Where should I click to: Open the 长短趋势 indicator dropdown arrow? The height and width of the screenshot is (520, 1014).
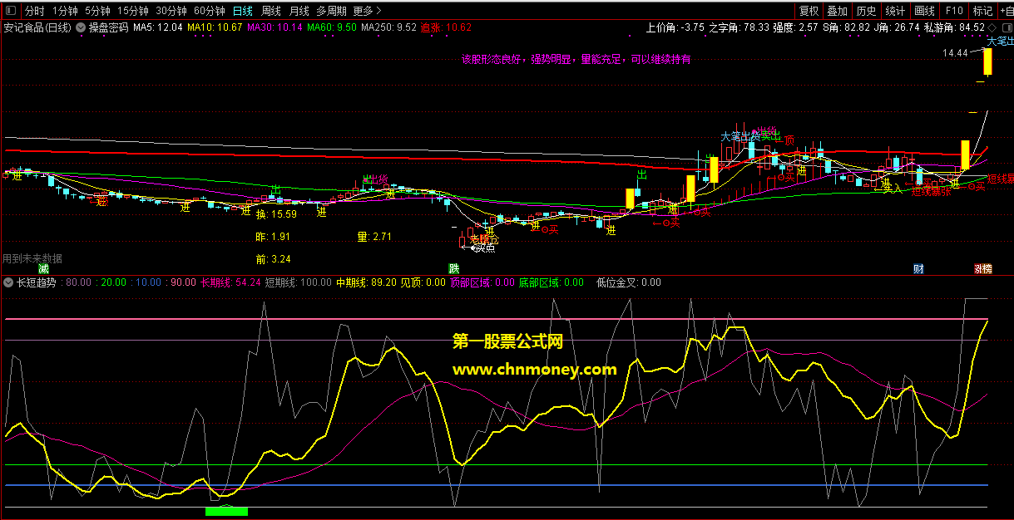pyautogui.click(x=8, y=282)
